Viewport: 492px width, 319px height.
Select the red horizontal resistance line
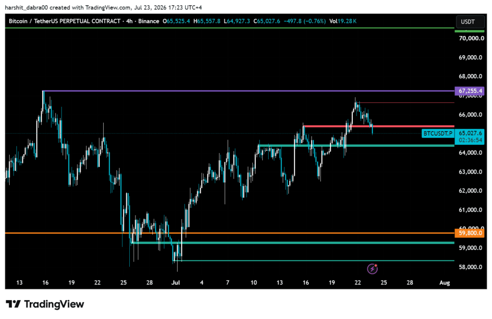click(379, 127)
